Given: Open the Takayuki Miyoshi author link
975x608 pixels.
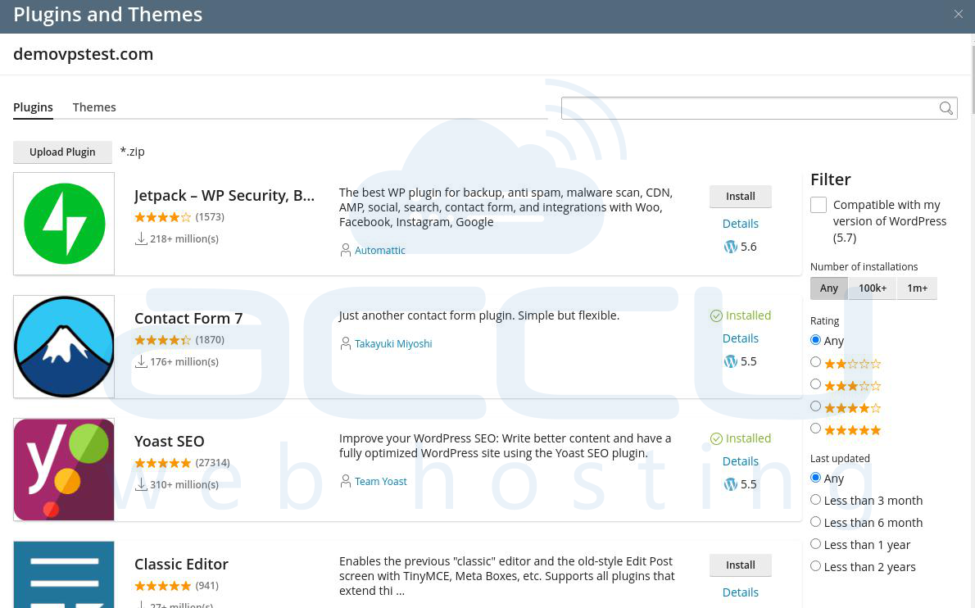Looking at the screenshot, I should click(393, 343).
